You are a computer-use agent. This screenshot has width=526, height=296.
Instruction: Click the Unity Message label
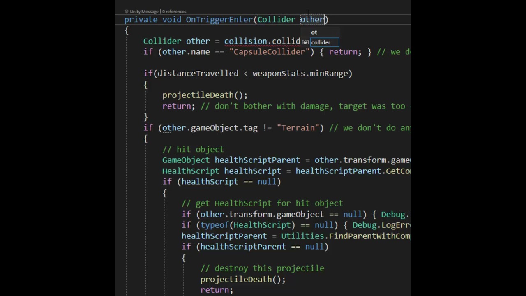[144, 12]
